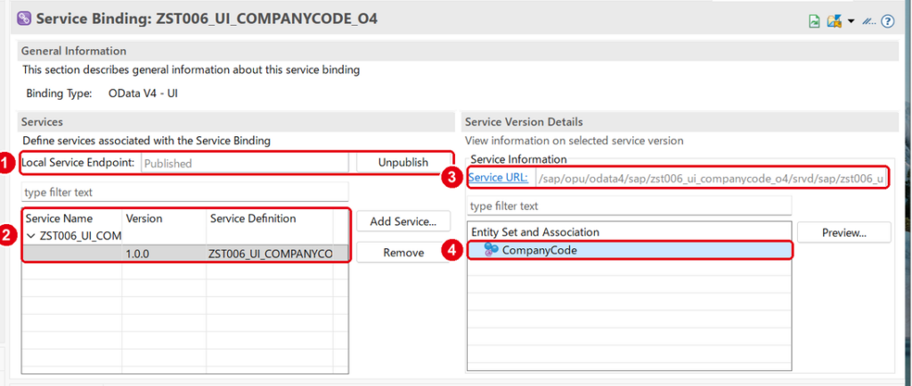912x386 pixels.
Task: Click the Preview... button
Action: (x=844, y=232)
